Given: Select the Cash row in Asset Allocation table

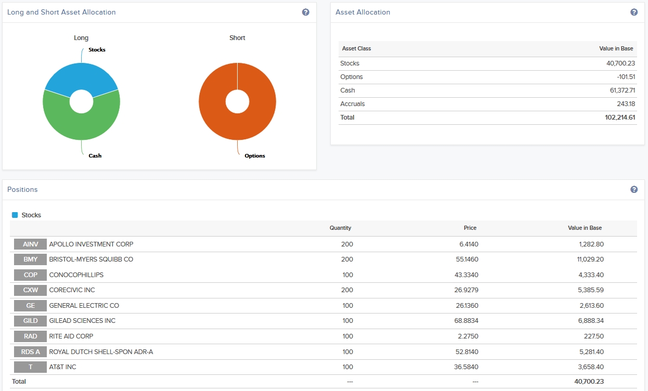Looking at the screenshot, I should (347, 90).
